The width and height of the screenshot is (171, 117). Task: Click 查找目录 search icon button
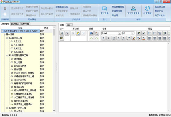click(104, 10)
